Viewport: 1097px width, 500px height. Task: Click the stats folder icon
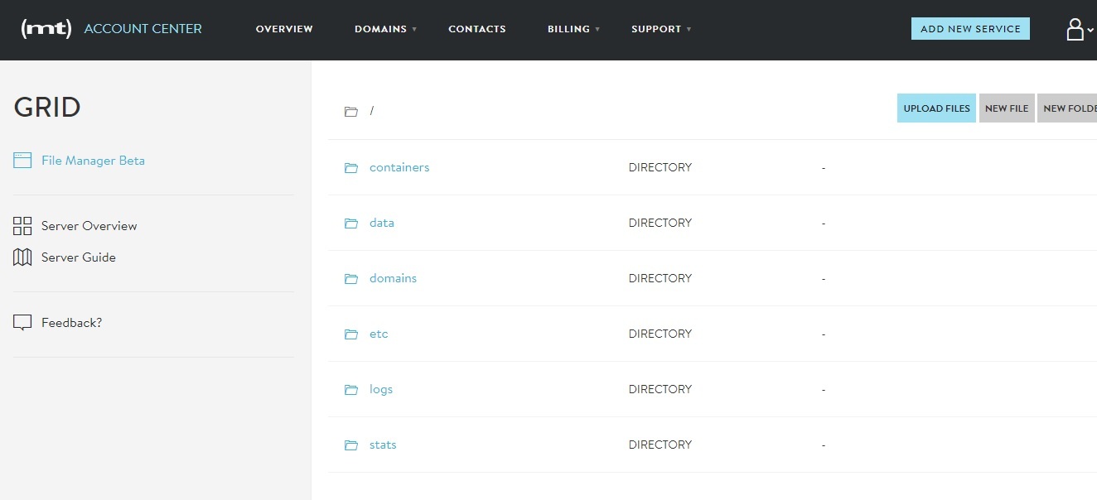point(351,445)
